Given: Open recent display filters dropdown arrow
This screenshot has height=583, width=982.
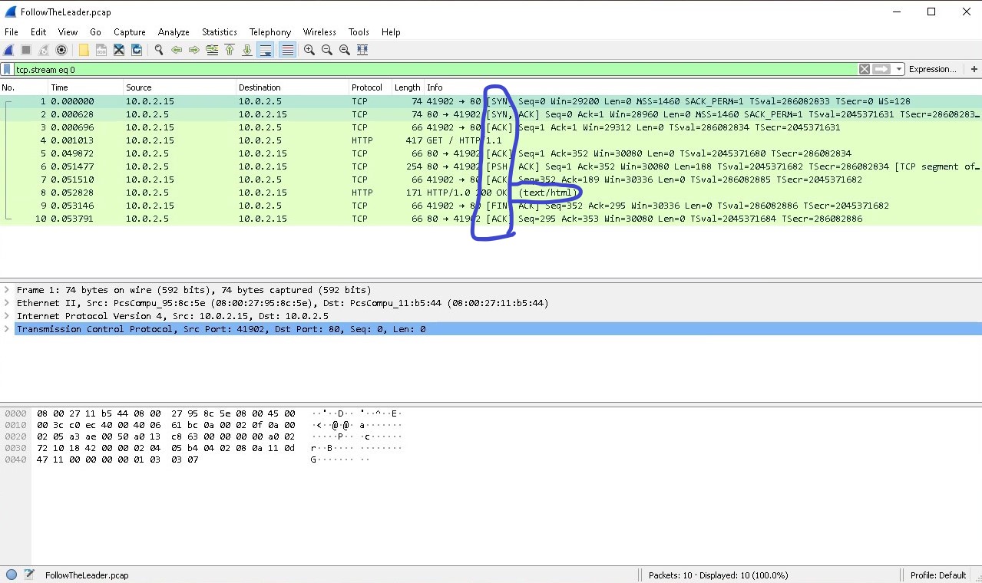Looking at the screenshot, I should coord(898,69).
